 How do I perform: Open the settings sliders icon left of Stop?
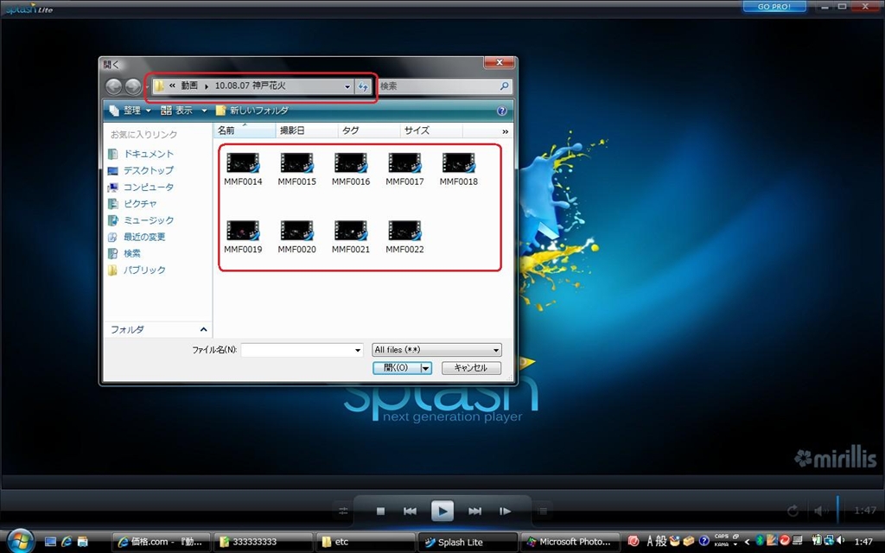click(x=343, y=511)
